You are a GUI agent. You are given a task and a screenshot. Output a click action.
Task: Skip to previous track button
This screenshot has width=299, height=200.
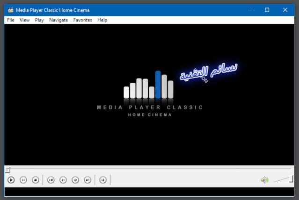51,180
